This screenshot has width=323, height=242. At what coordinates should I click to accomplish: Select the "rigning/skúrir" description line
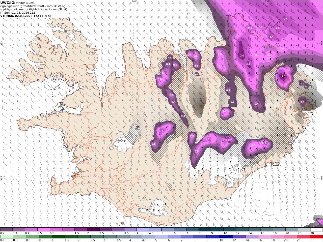33,6
